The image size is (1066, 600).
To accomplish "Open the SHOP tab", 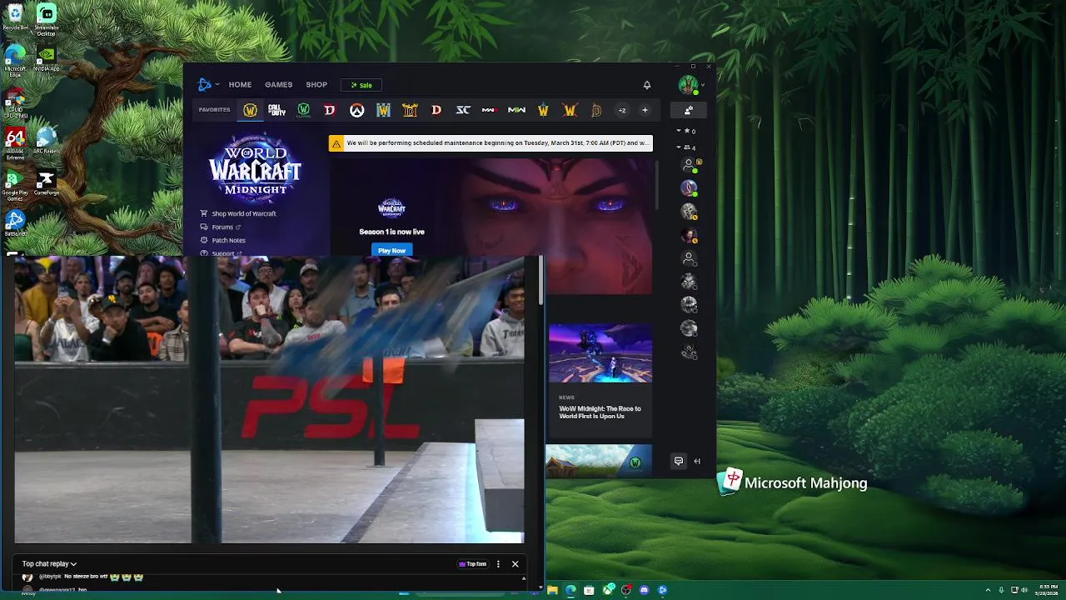I will (316, 85).
